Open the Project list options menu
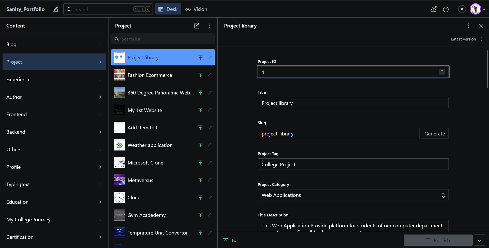Image resolution: width=489 pixels, height=248 pixels. pos(209,26)
